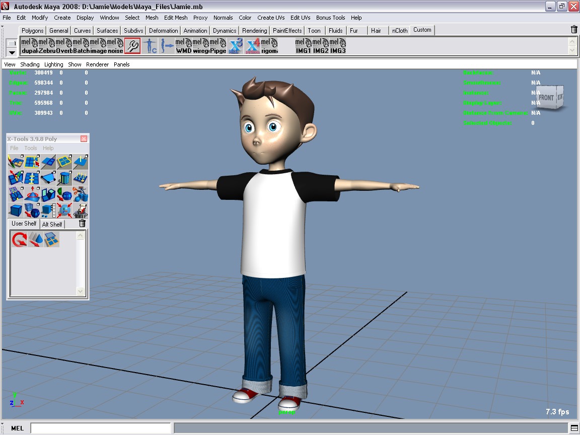The height and width of the screenshot is (435, 580).
Task: Run the rigoma MEL shelf script
Action: [270, 46]
